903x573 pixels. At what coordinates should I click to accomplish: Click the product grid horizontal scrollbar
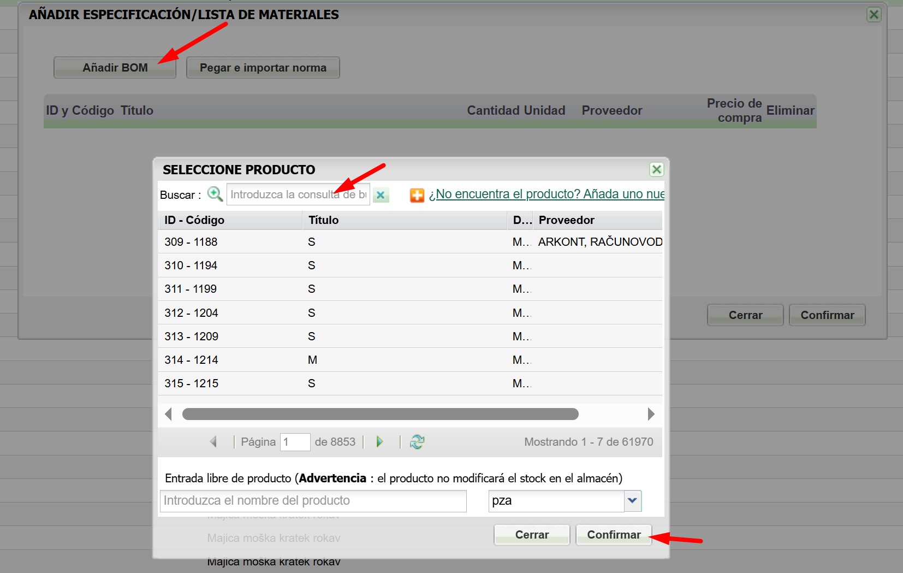pos(380,414)
